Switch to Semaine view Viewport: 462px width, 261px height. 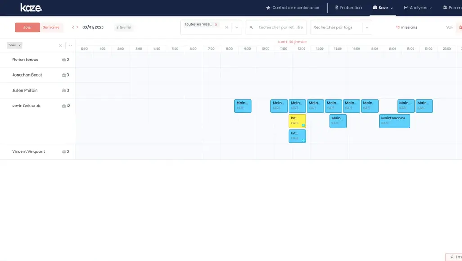pyautogui.click(x=51, y=27)
